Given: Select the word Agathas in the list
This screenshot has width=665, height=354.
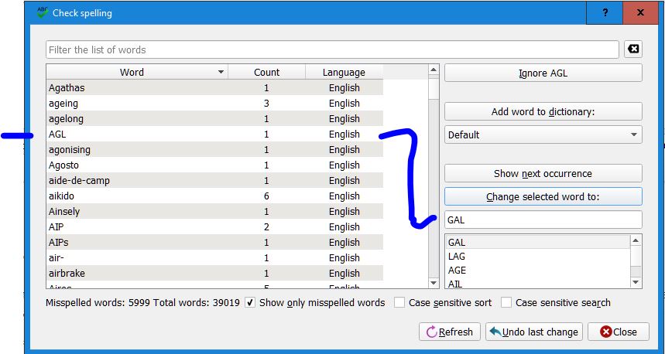Looking at the screenshot, I should pos(67,87).
